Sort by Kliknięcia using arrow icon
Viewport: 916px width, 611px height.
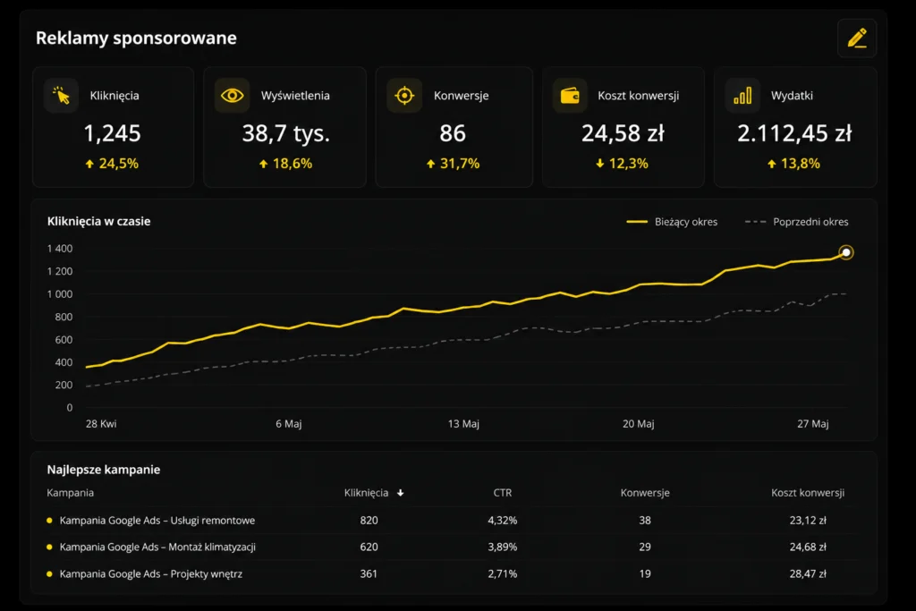[400, 493]
